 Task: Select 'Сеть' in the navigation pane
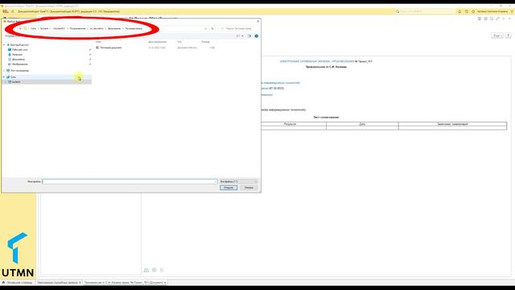click(13, 77)
